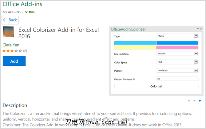The image size is (206, 129).
Task: Click the Add button
Action: tap(14, 61)
